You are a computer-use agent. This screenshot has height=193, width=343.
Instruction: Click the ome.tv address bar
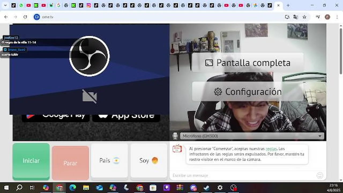(161, 17)
